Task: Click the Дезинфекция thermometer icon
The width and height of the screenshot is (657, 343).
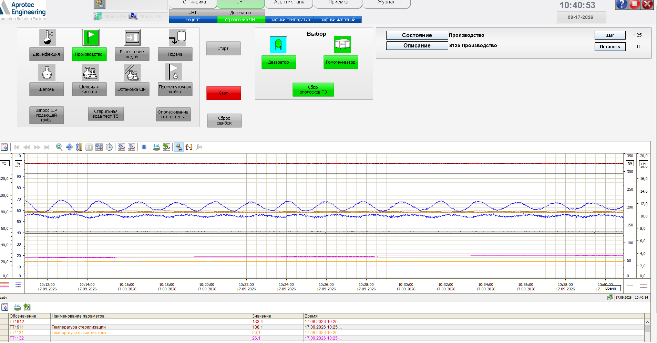Action: pos(47,37)
